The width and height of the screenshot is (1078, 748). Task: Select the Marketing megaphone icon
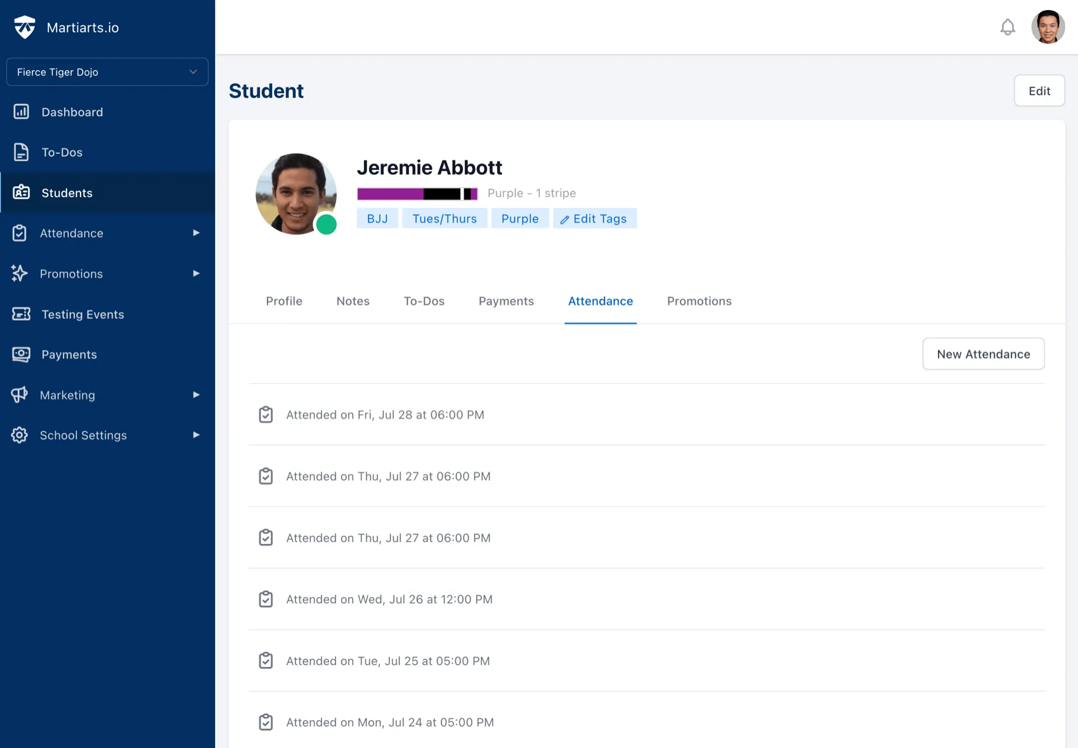(x=19, y=395)
